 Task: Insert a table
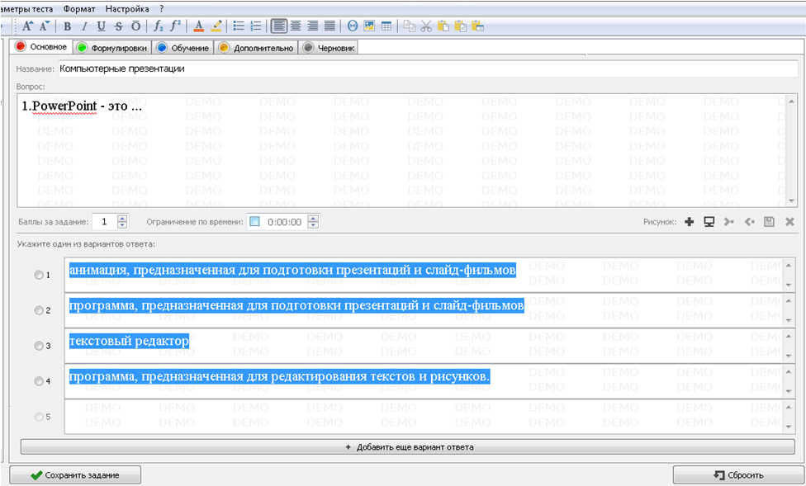point(386,26)
